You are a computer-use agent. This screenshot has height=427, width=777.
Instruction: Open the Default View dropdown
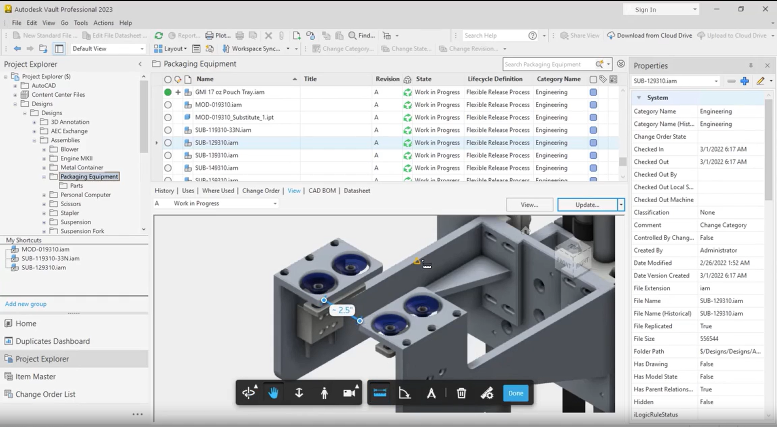(108, 49)
